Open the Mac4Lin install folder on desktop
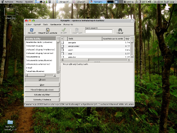177x133 pixels. coord(10,122)
